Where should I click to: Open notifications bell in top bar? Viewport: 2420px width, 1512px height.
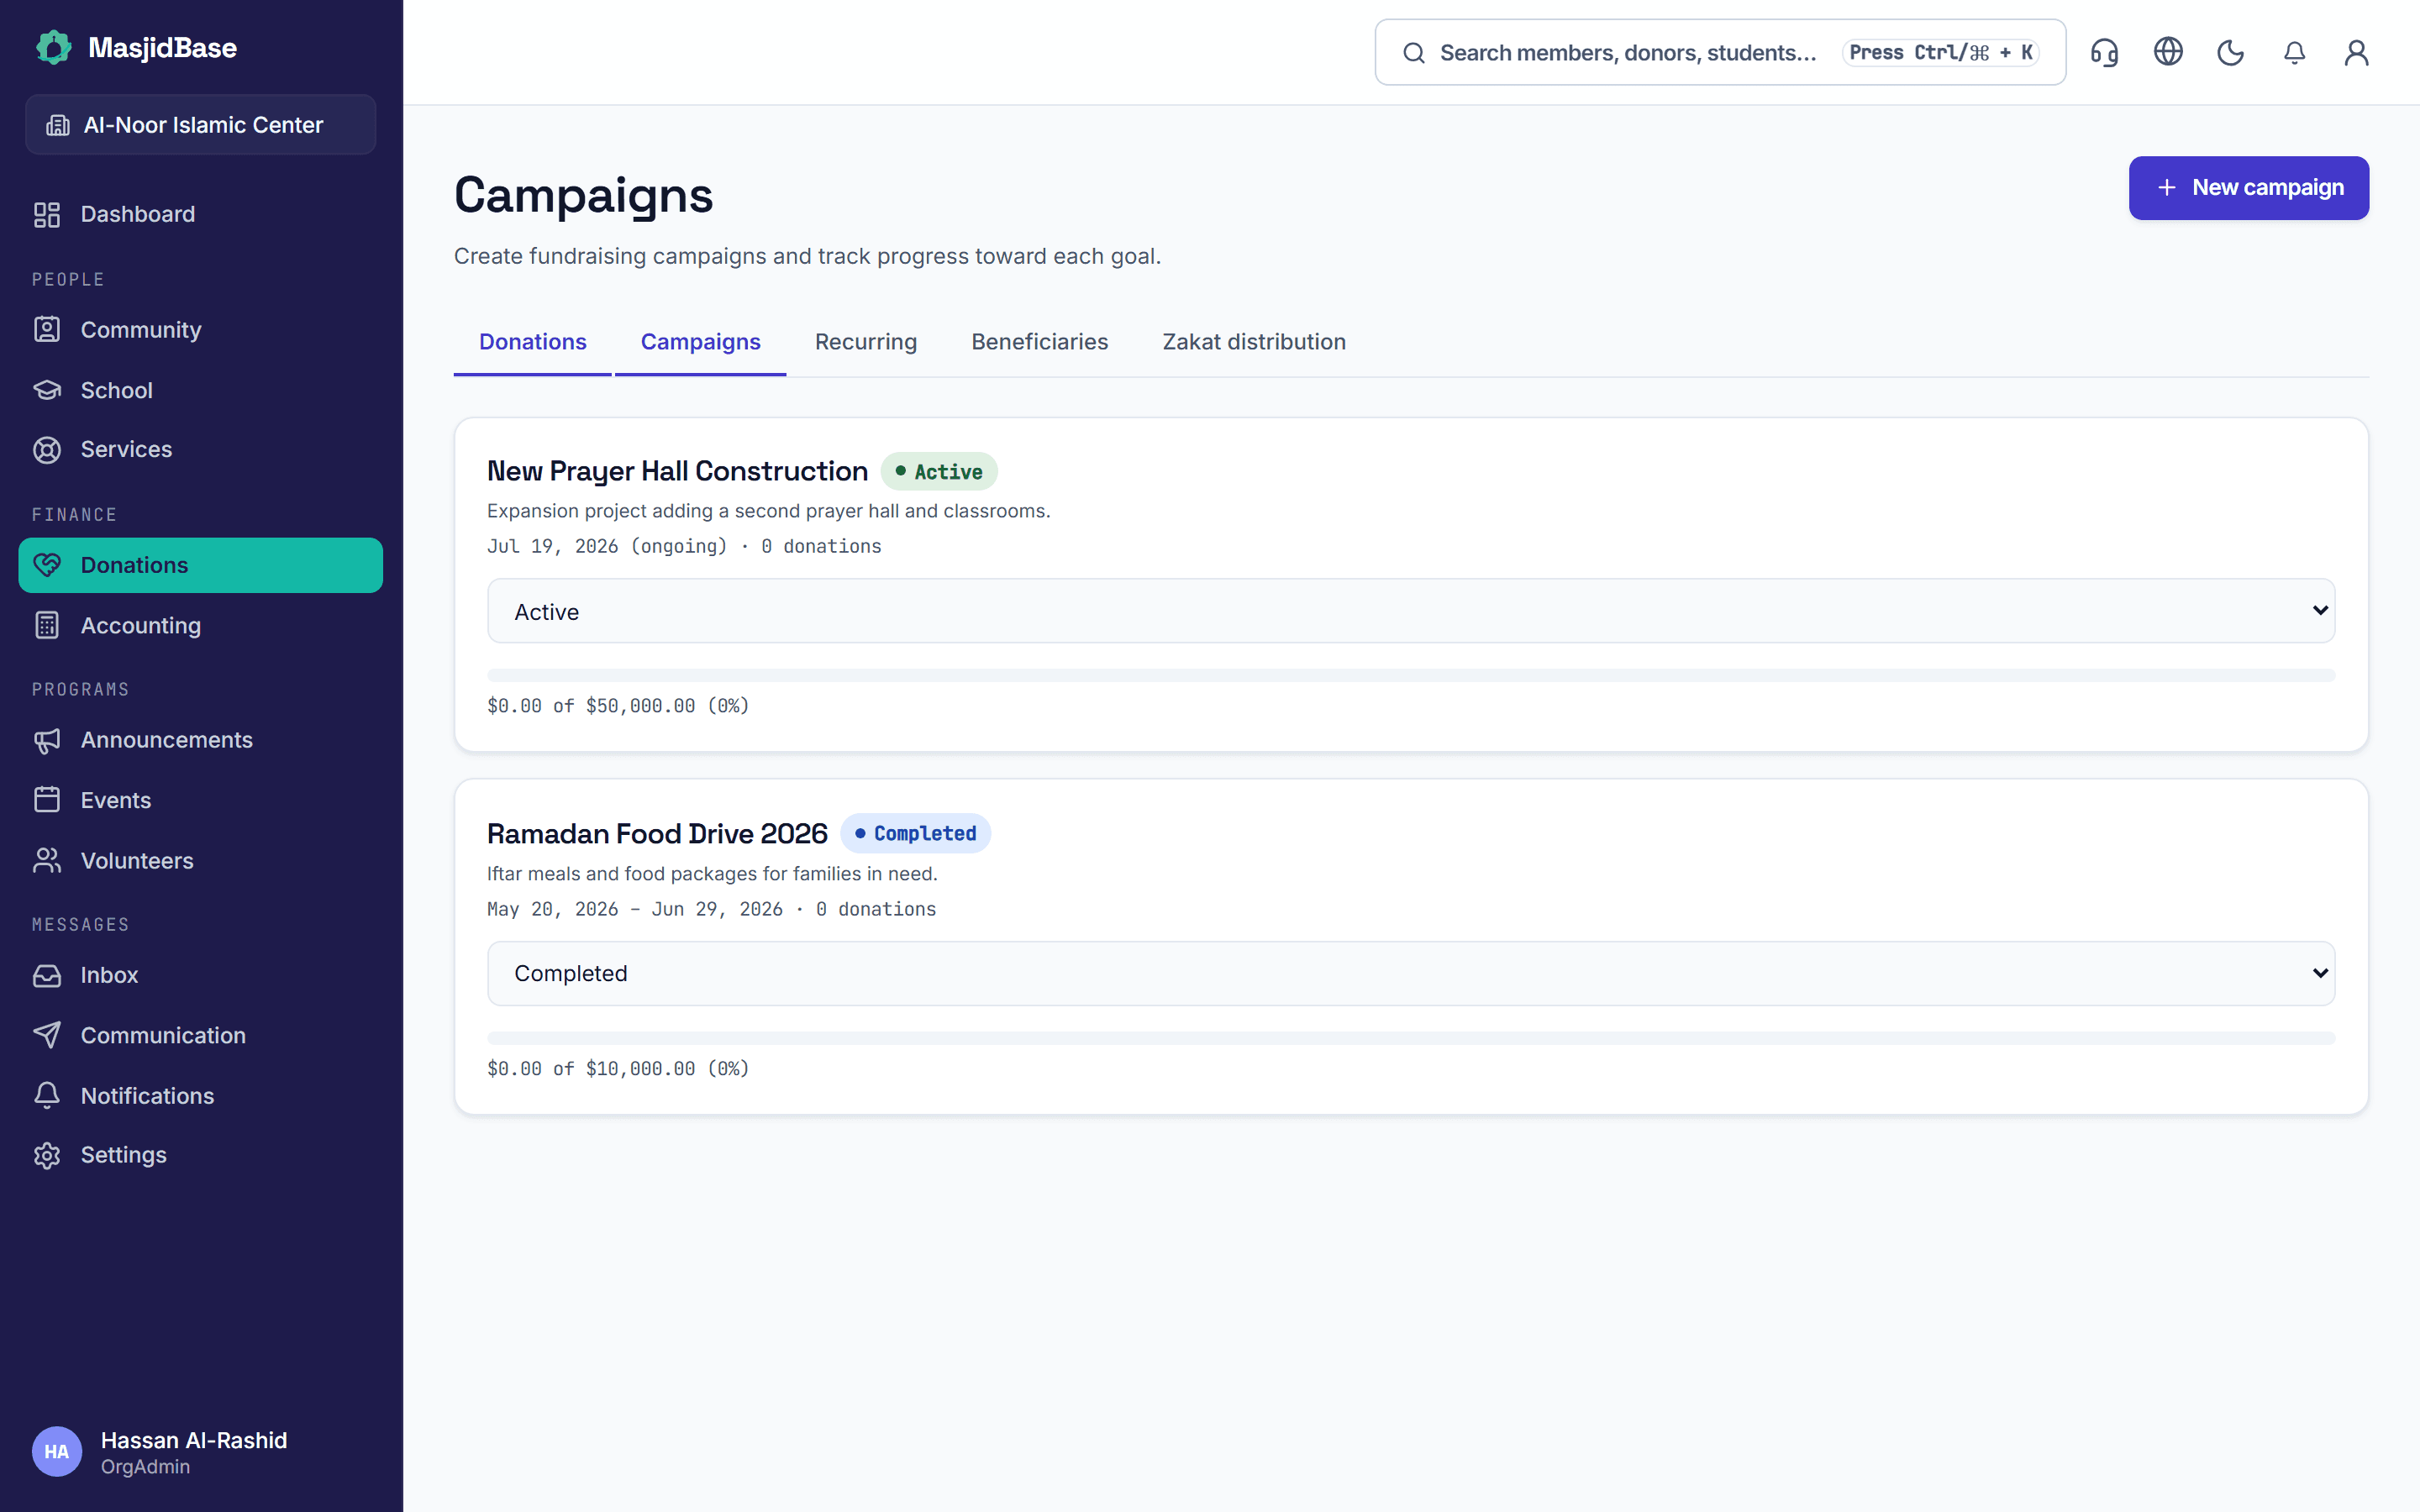[x=2294, y=52]
